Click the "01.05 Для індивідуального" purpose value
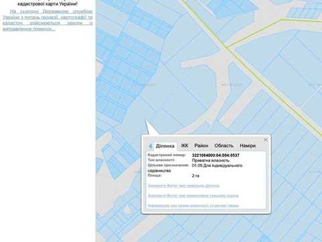This screenshot has height=242, width=322. [x=217, y=165]
